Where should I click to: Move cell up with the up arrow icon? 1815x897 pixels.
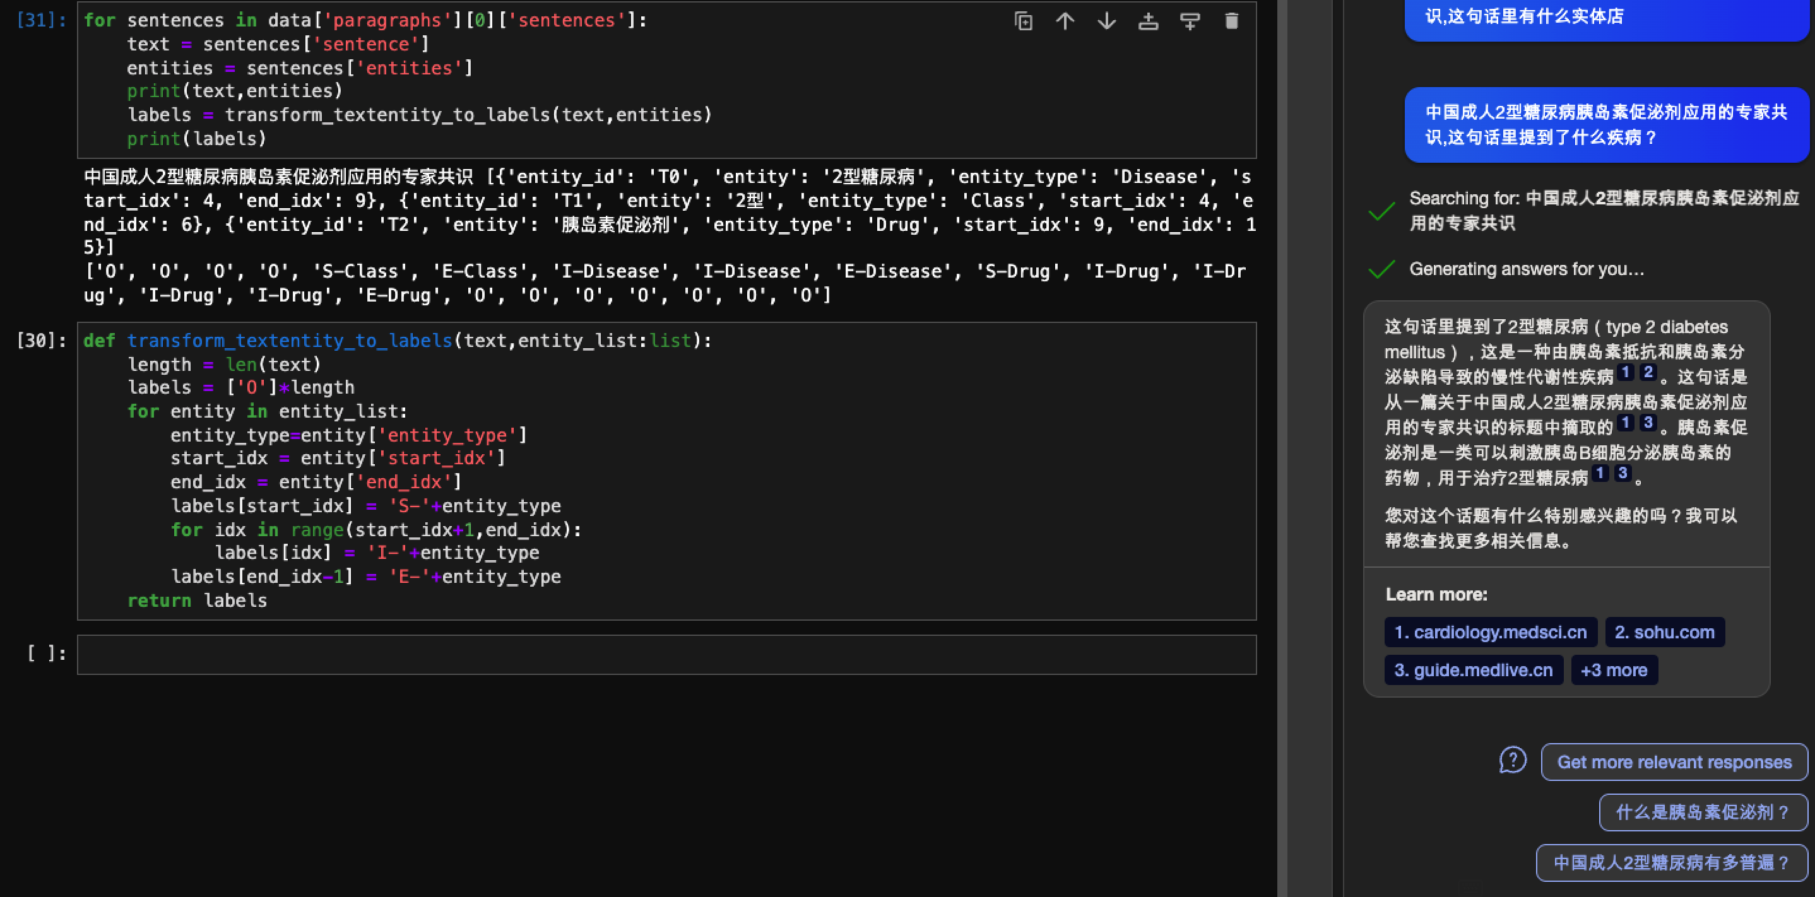[x=1065, y=21]
